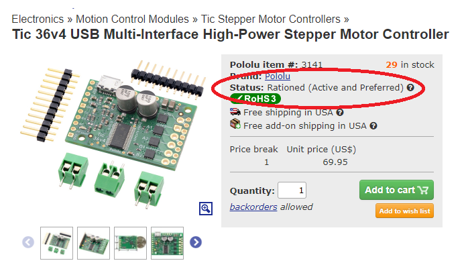466x271 pixels.
Task: Click the free shipping truck icon
Action: tap(235, 112)
